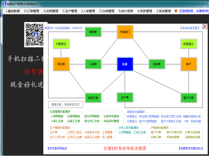Viewport: 209px width, 156px height.
Task: Select the orange 客户 customer node
Action: (189, 64)
